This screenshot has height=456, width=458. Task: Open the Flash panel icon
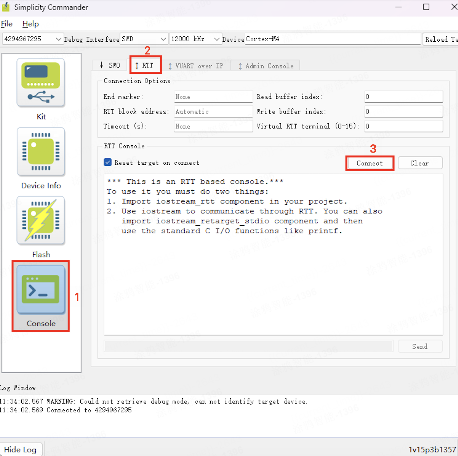point(41,220)
